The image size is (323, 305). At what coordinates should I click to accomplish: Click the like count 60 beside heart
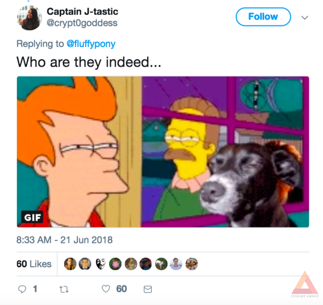[x=121, y=289]
